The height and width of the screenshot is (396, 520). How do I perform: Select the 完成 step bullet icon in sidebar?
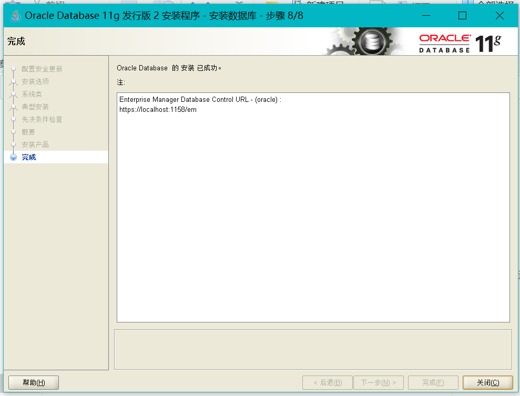13,157
